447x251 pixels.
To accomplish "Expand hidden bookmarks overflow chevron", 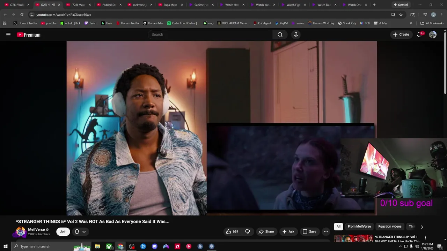I will tap(411, 23).
